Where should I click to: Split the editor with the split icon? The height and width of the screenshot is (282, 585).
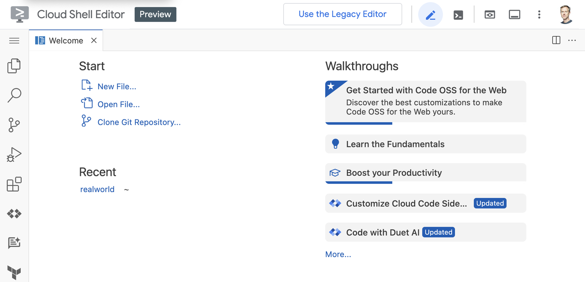[556, 40]
